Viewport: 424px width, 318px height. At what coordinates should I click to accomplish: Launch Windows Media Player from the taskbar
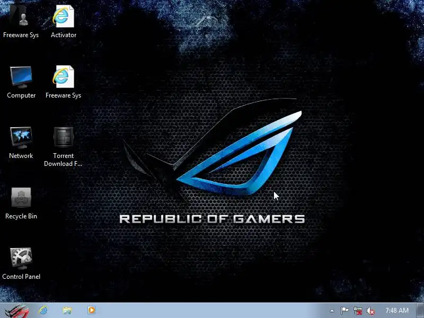click(92, 310)
